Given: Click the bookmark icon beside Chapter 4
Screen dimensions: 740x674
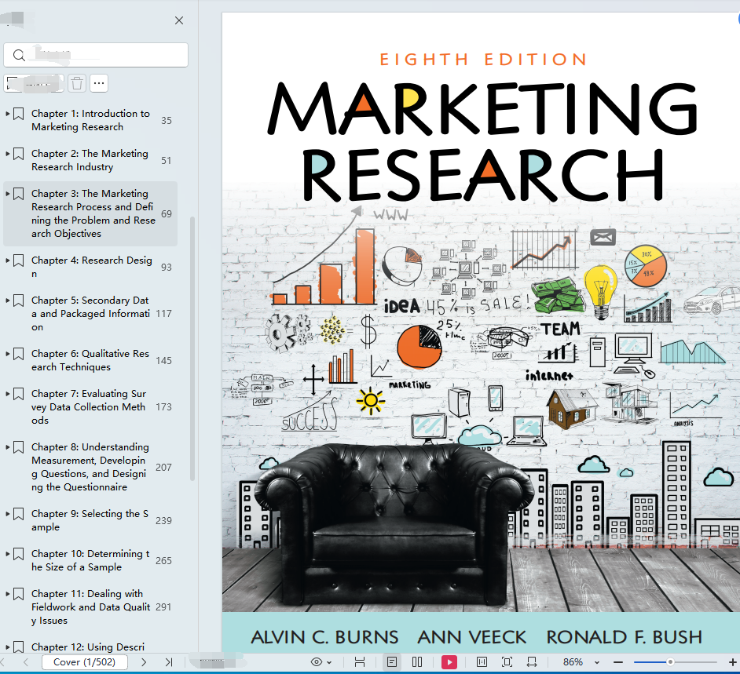Looking at the screenshot, I should (x=18, y=260).
